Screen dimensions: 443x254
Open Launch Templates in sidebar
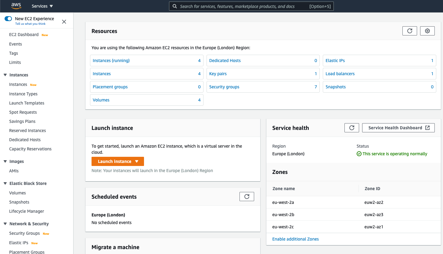pyautogui.click(x=27, y=103)
